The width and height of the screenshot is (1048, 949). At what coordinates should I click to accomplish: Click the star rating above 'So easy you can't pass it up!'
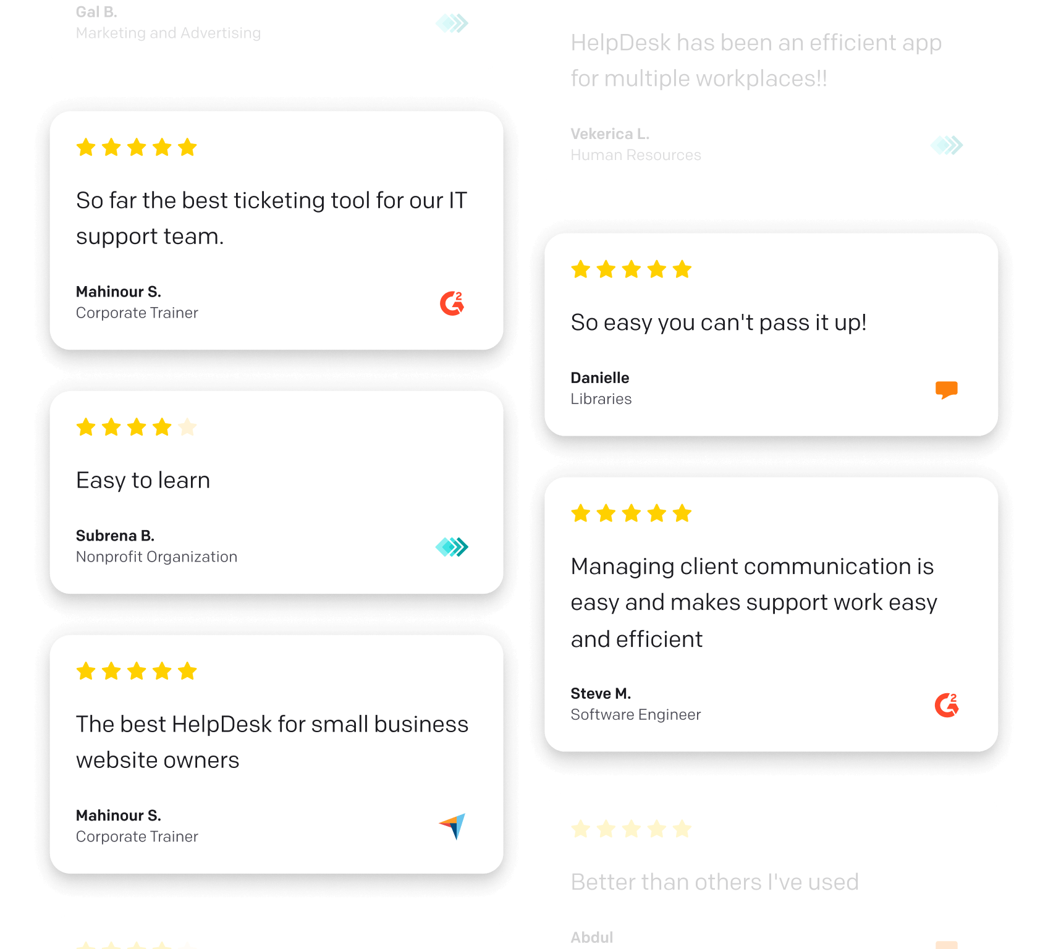tap(631, 269)
